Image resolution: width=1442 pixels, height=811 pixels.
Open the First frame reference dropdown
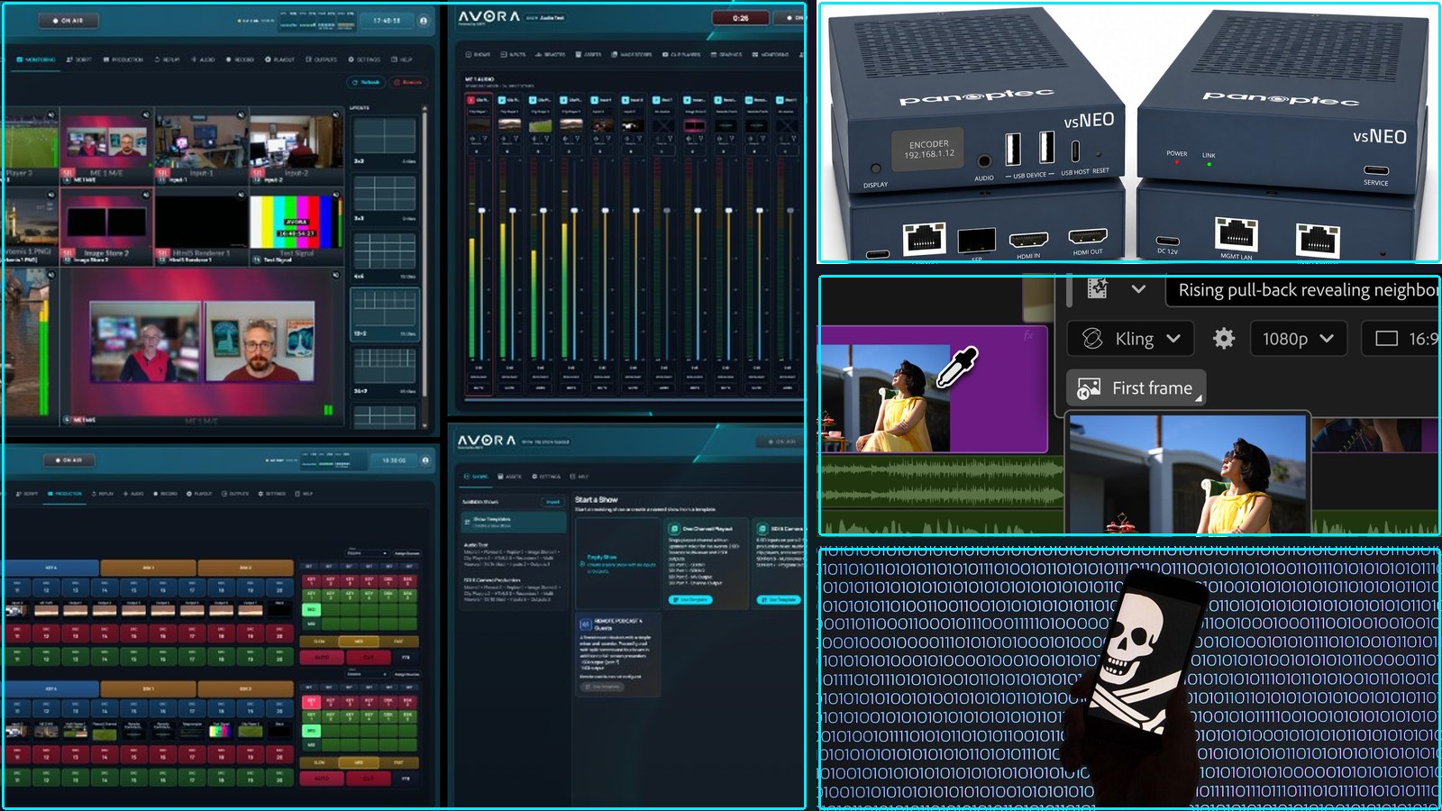[1136, 387]
